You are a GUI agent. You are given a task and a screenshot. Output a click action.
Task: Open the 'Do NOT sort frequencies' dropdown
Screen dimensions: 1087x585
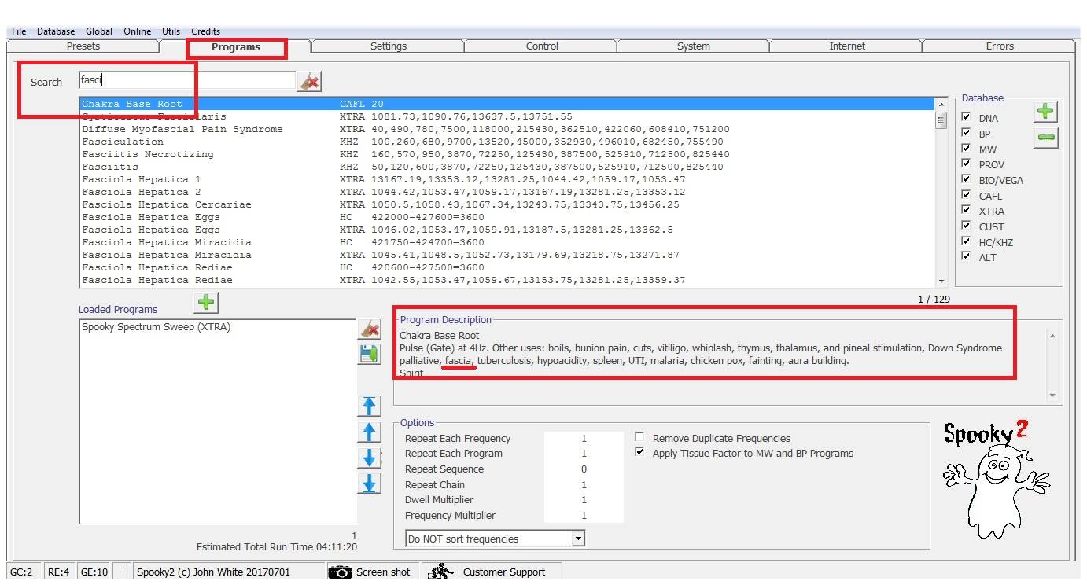tap(578, 539)
